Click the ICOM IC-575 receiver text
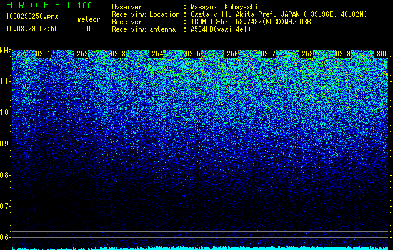Image resolution: width=393 pixels, height=250 pixels. [x=251, y=22]
